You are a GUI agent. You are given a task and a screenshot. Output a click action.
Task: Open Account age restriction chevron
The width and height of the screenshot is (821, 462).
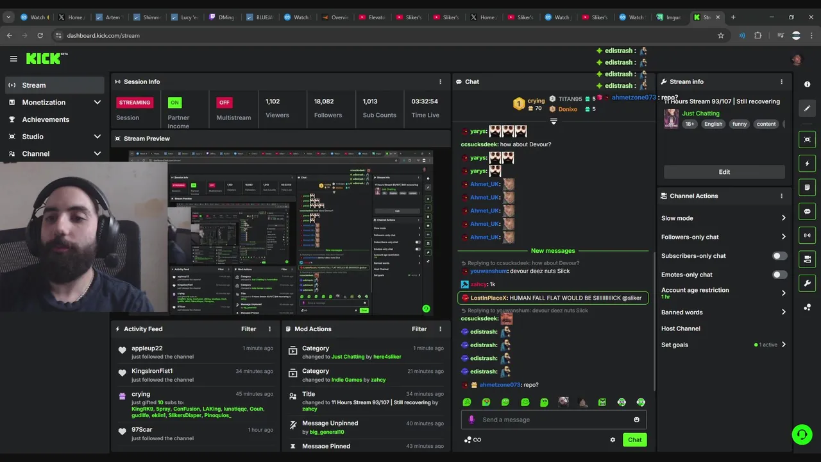(783, 293)
